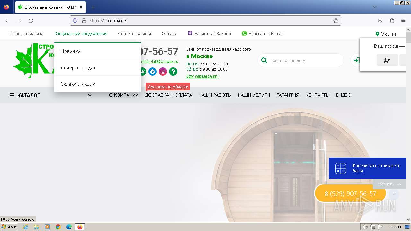Click the green question mark help icon
The image size is (411, 231).
[x=173, y=72]
